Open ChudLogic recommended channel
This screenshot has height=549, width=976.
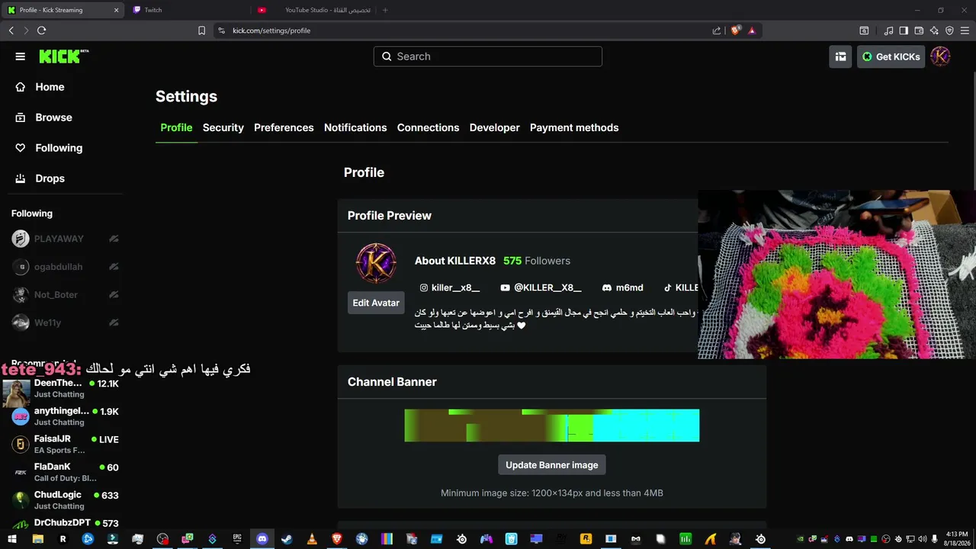65,500
